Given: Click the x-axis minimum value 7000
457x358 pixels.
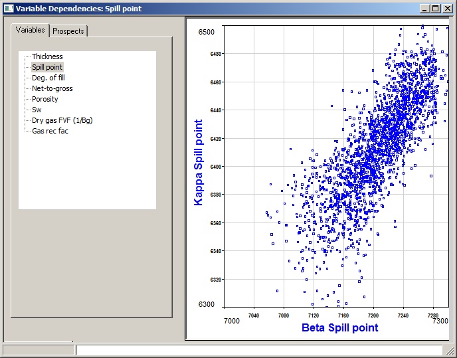Looking at the screenshot, I should (232, 321).
